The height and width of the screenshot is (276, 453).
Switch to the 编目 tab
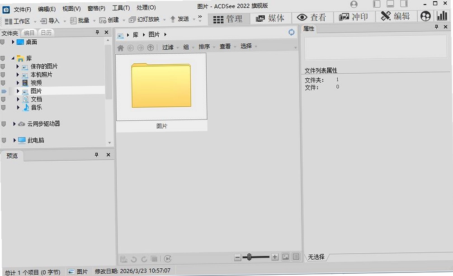click(29, 33)
